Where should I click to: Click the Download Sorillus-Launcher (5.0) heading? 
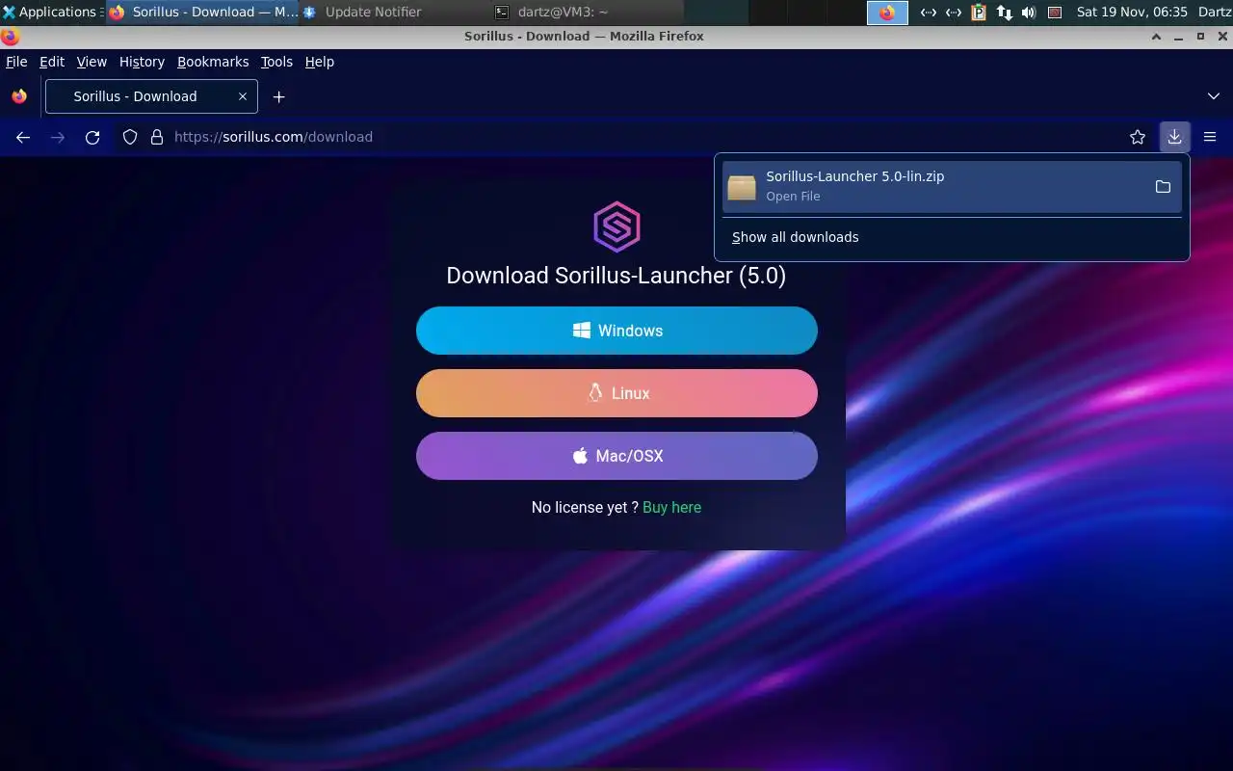(x=616, y=276)
